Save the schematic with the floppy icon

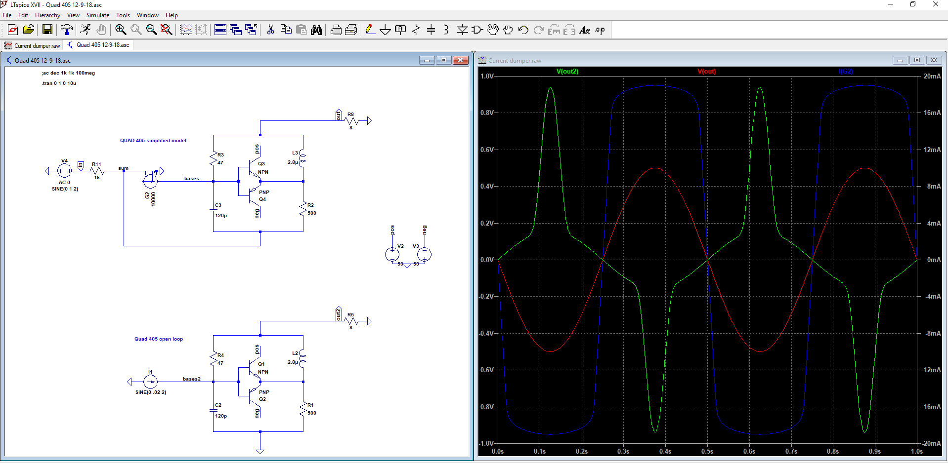point(47,30)
